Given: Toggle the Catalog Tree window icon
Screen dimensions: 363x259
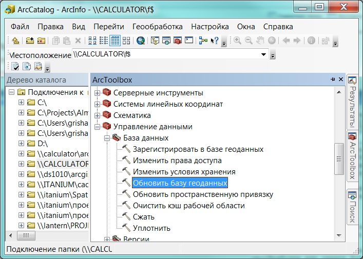Looking at the screenshot, I should [x=155, y=41].
